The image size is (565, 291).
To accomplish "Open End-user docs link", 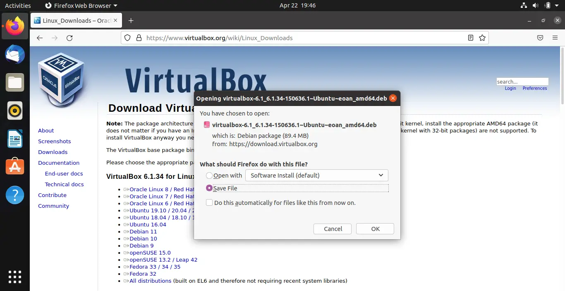I will click(64, 173).
